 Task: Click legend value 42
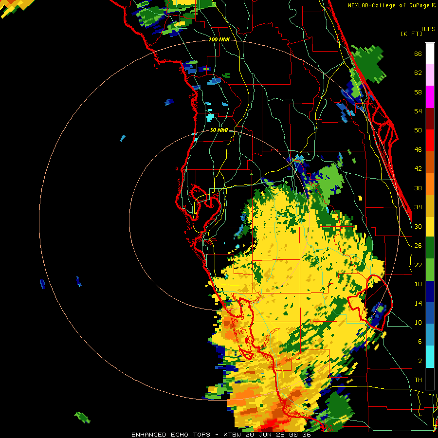(x=418, y=169)
